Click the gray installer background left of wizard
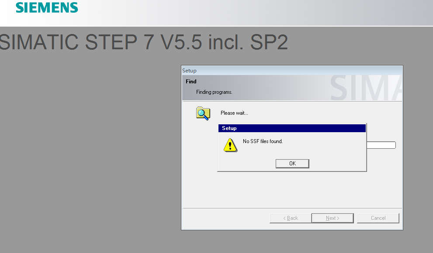Screen dimensions: 433x253 tap(87, 153)
